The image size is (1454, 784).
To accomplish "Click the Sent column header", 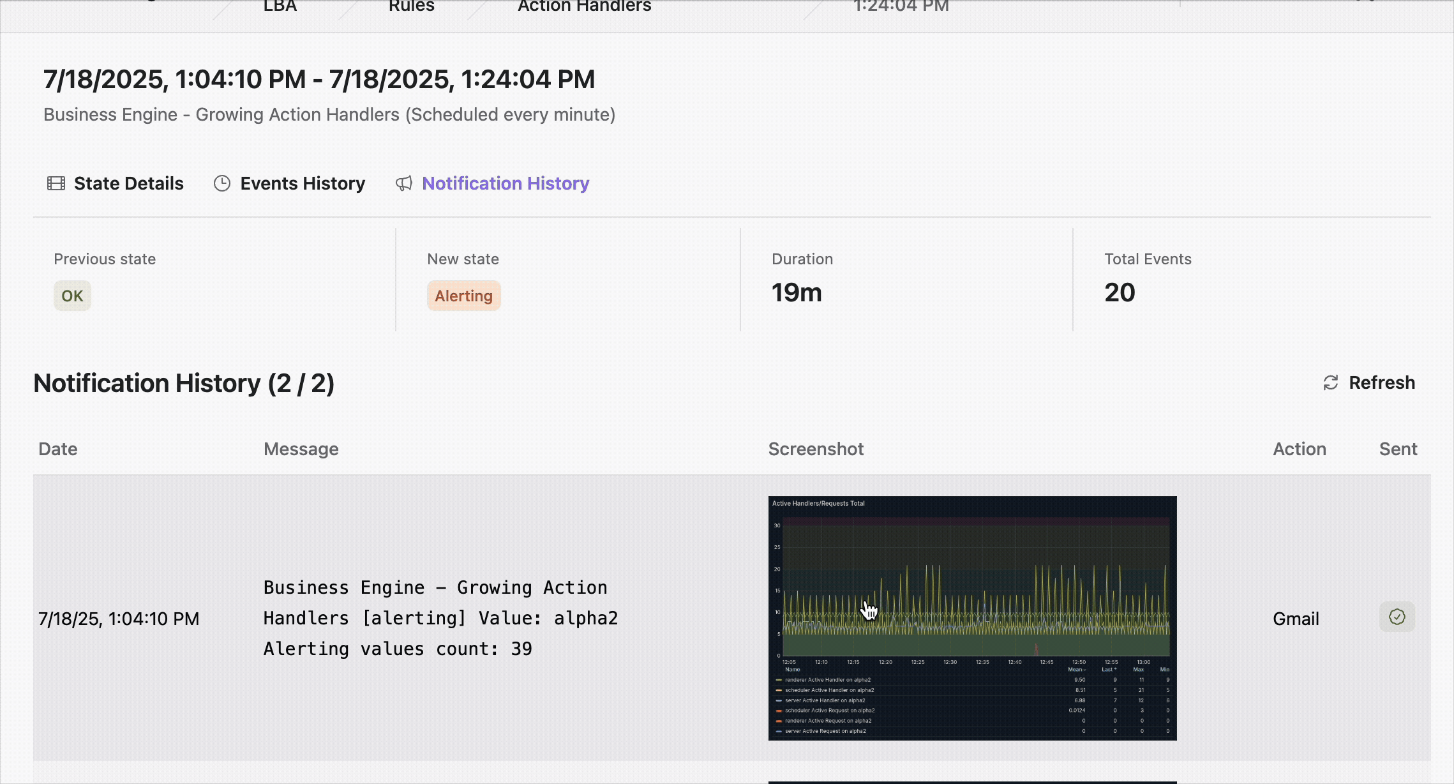I will tap(1398, 449).
